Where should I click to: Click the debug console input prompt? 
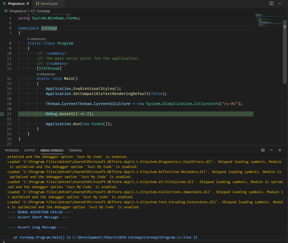(x=143, y=241)
